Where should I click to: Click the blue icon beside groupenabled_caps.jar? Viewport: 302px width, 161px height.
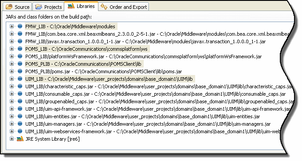[20, 101]
